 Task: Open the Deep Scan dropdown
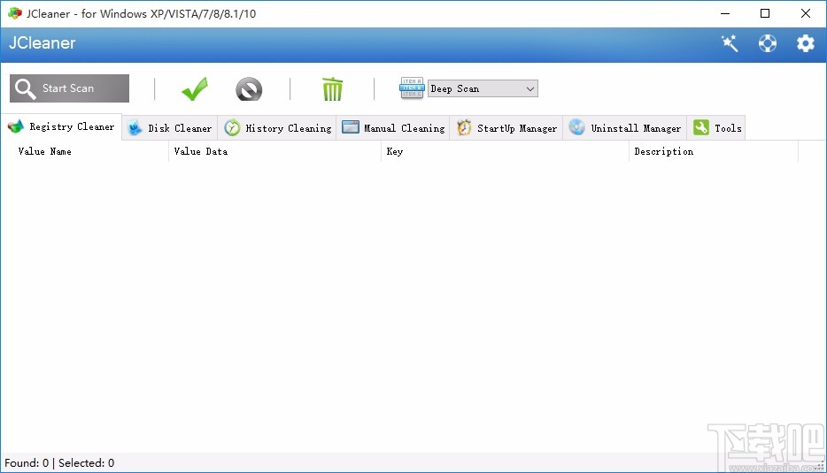[483, 88]
